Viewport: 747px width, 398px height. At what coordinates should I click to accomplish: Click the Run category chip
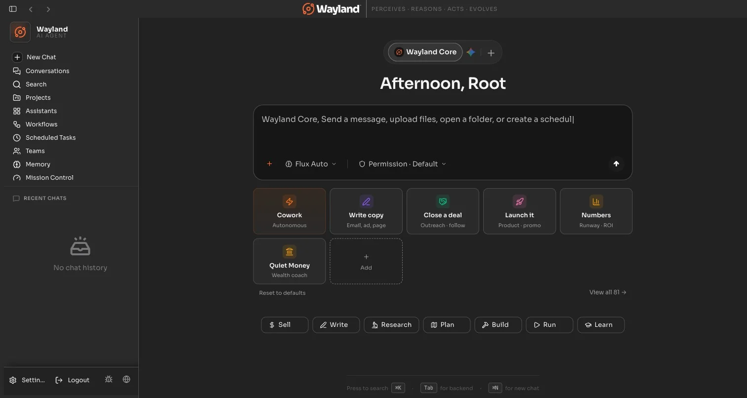coord(549,325)
